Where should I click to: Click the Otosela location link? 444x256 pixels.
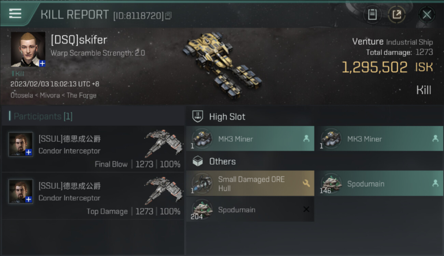click(x=21, y=95)
